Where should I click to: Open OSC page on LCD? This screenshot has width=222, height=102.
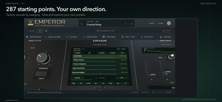[x=81, y=83]
